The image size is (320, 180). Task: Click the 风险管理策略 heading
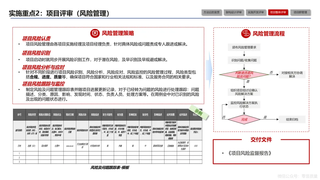click(x=118, y=33)
